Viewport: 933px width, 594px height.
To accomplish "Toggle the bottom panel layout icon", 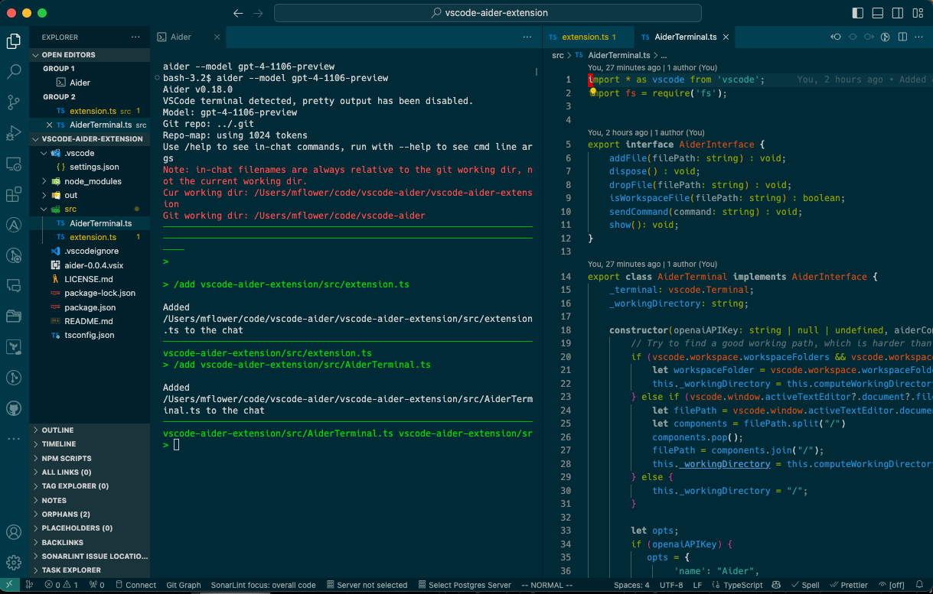I will click(x=878, y=13).
